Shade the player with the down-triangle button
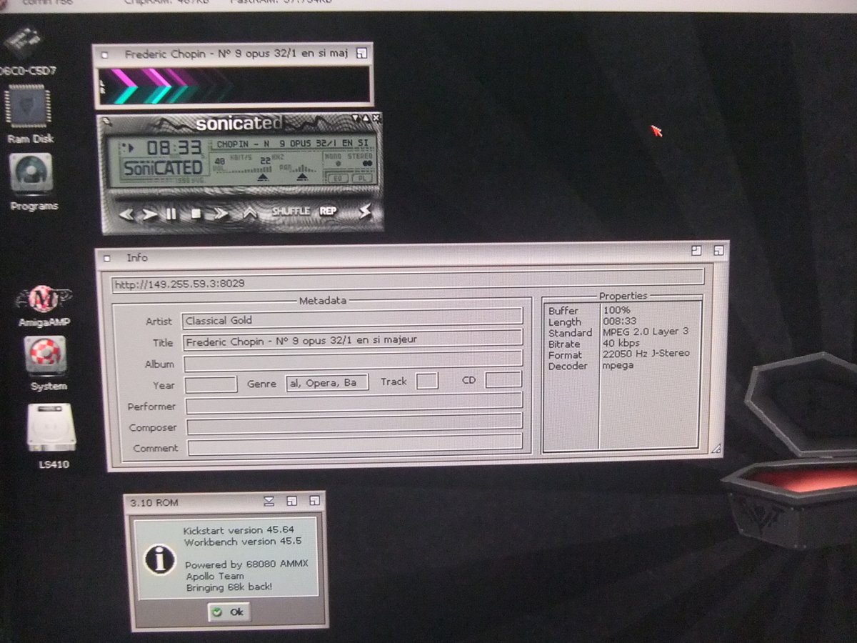857x643 pixels. (355, 118)
